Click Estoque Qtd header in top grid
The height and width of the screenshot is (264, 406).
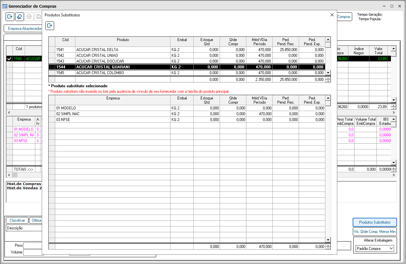[207, 42]
